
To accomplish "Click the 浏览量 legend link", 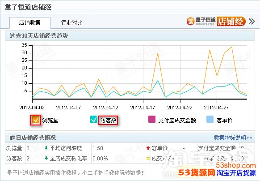I will 50,120.
